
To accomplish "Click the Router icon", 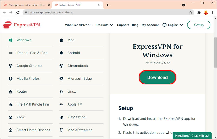I will [11, 91].
